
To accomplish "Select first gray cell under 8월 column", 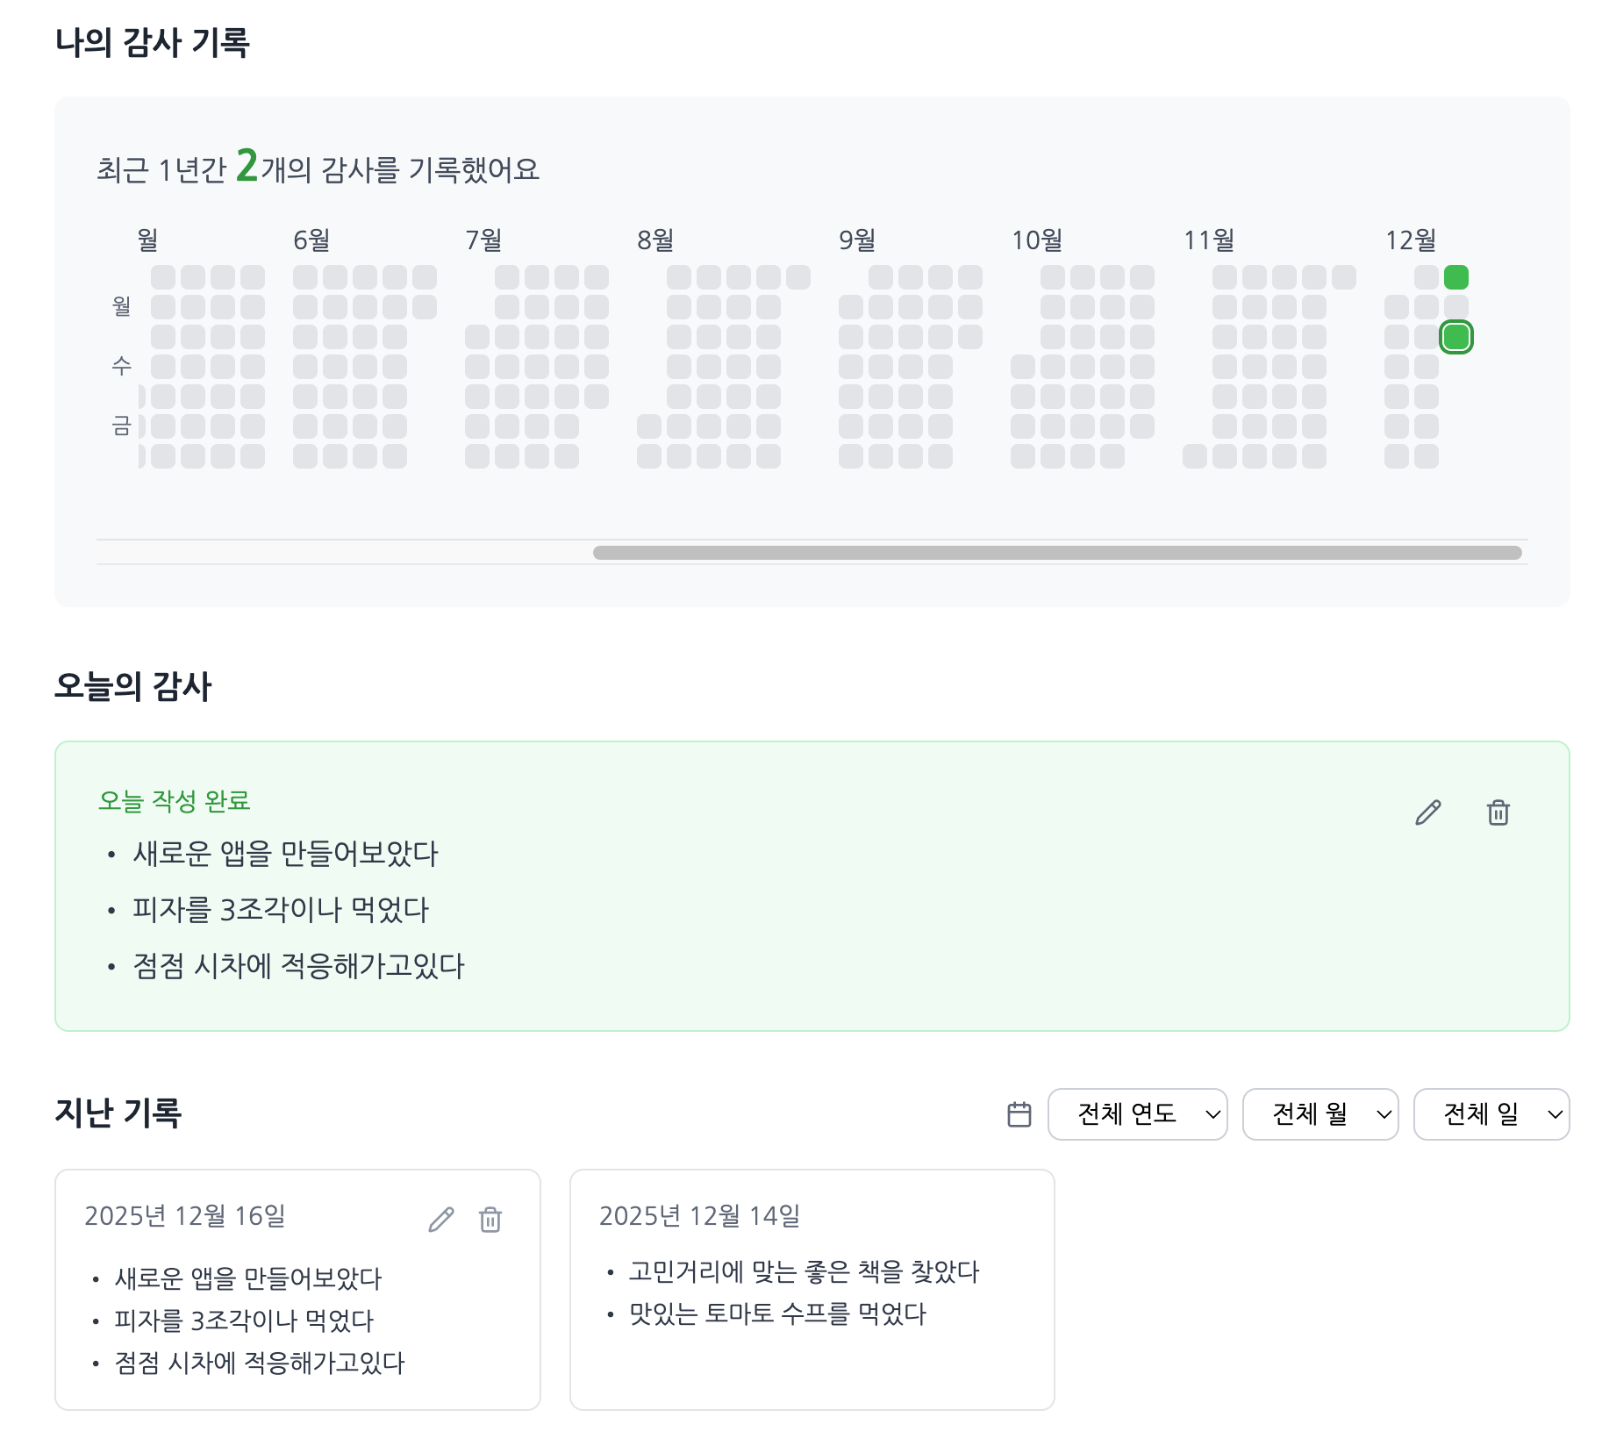I will coord(679,277).
